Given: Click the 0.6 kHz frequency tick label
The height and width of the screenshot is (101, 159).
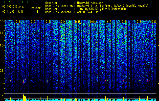Looking at the screenshot, I should 2,96.
